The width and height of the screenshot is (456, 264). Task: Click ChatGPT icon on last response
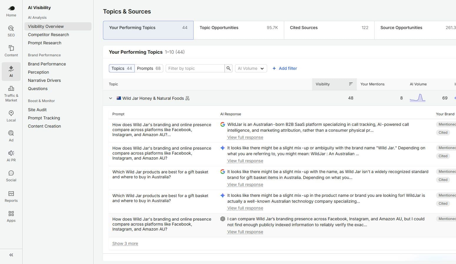pos(223,219)
